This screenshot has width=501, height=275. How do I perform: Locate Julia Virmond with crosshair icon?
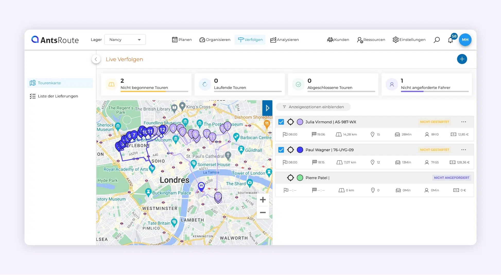290,122
